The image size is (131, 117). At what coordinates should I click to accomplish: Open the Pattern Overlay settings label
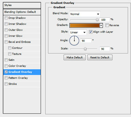click(18, 78)
